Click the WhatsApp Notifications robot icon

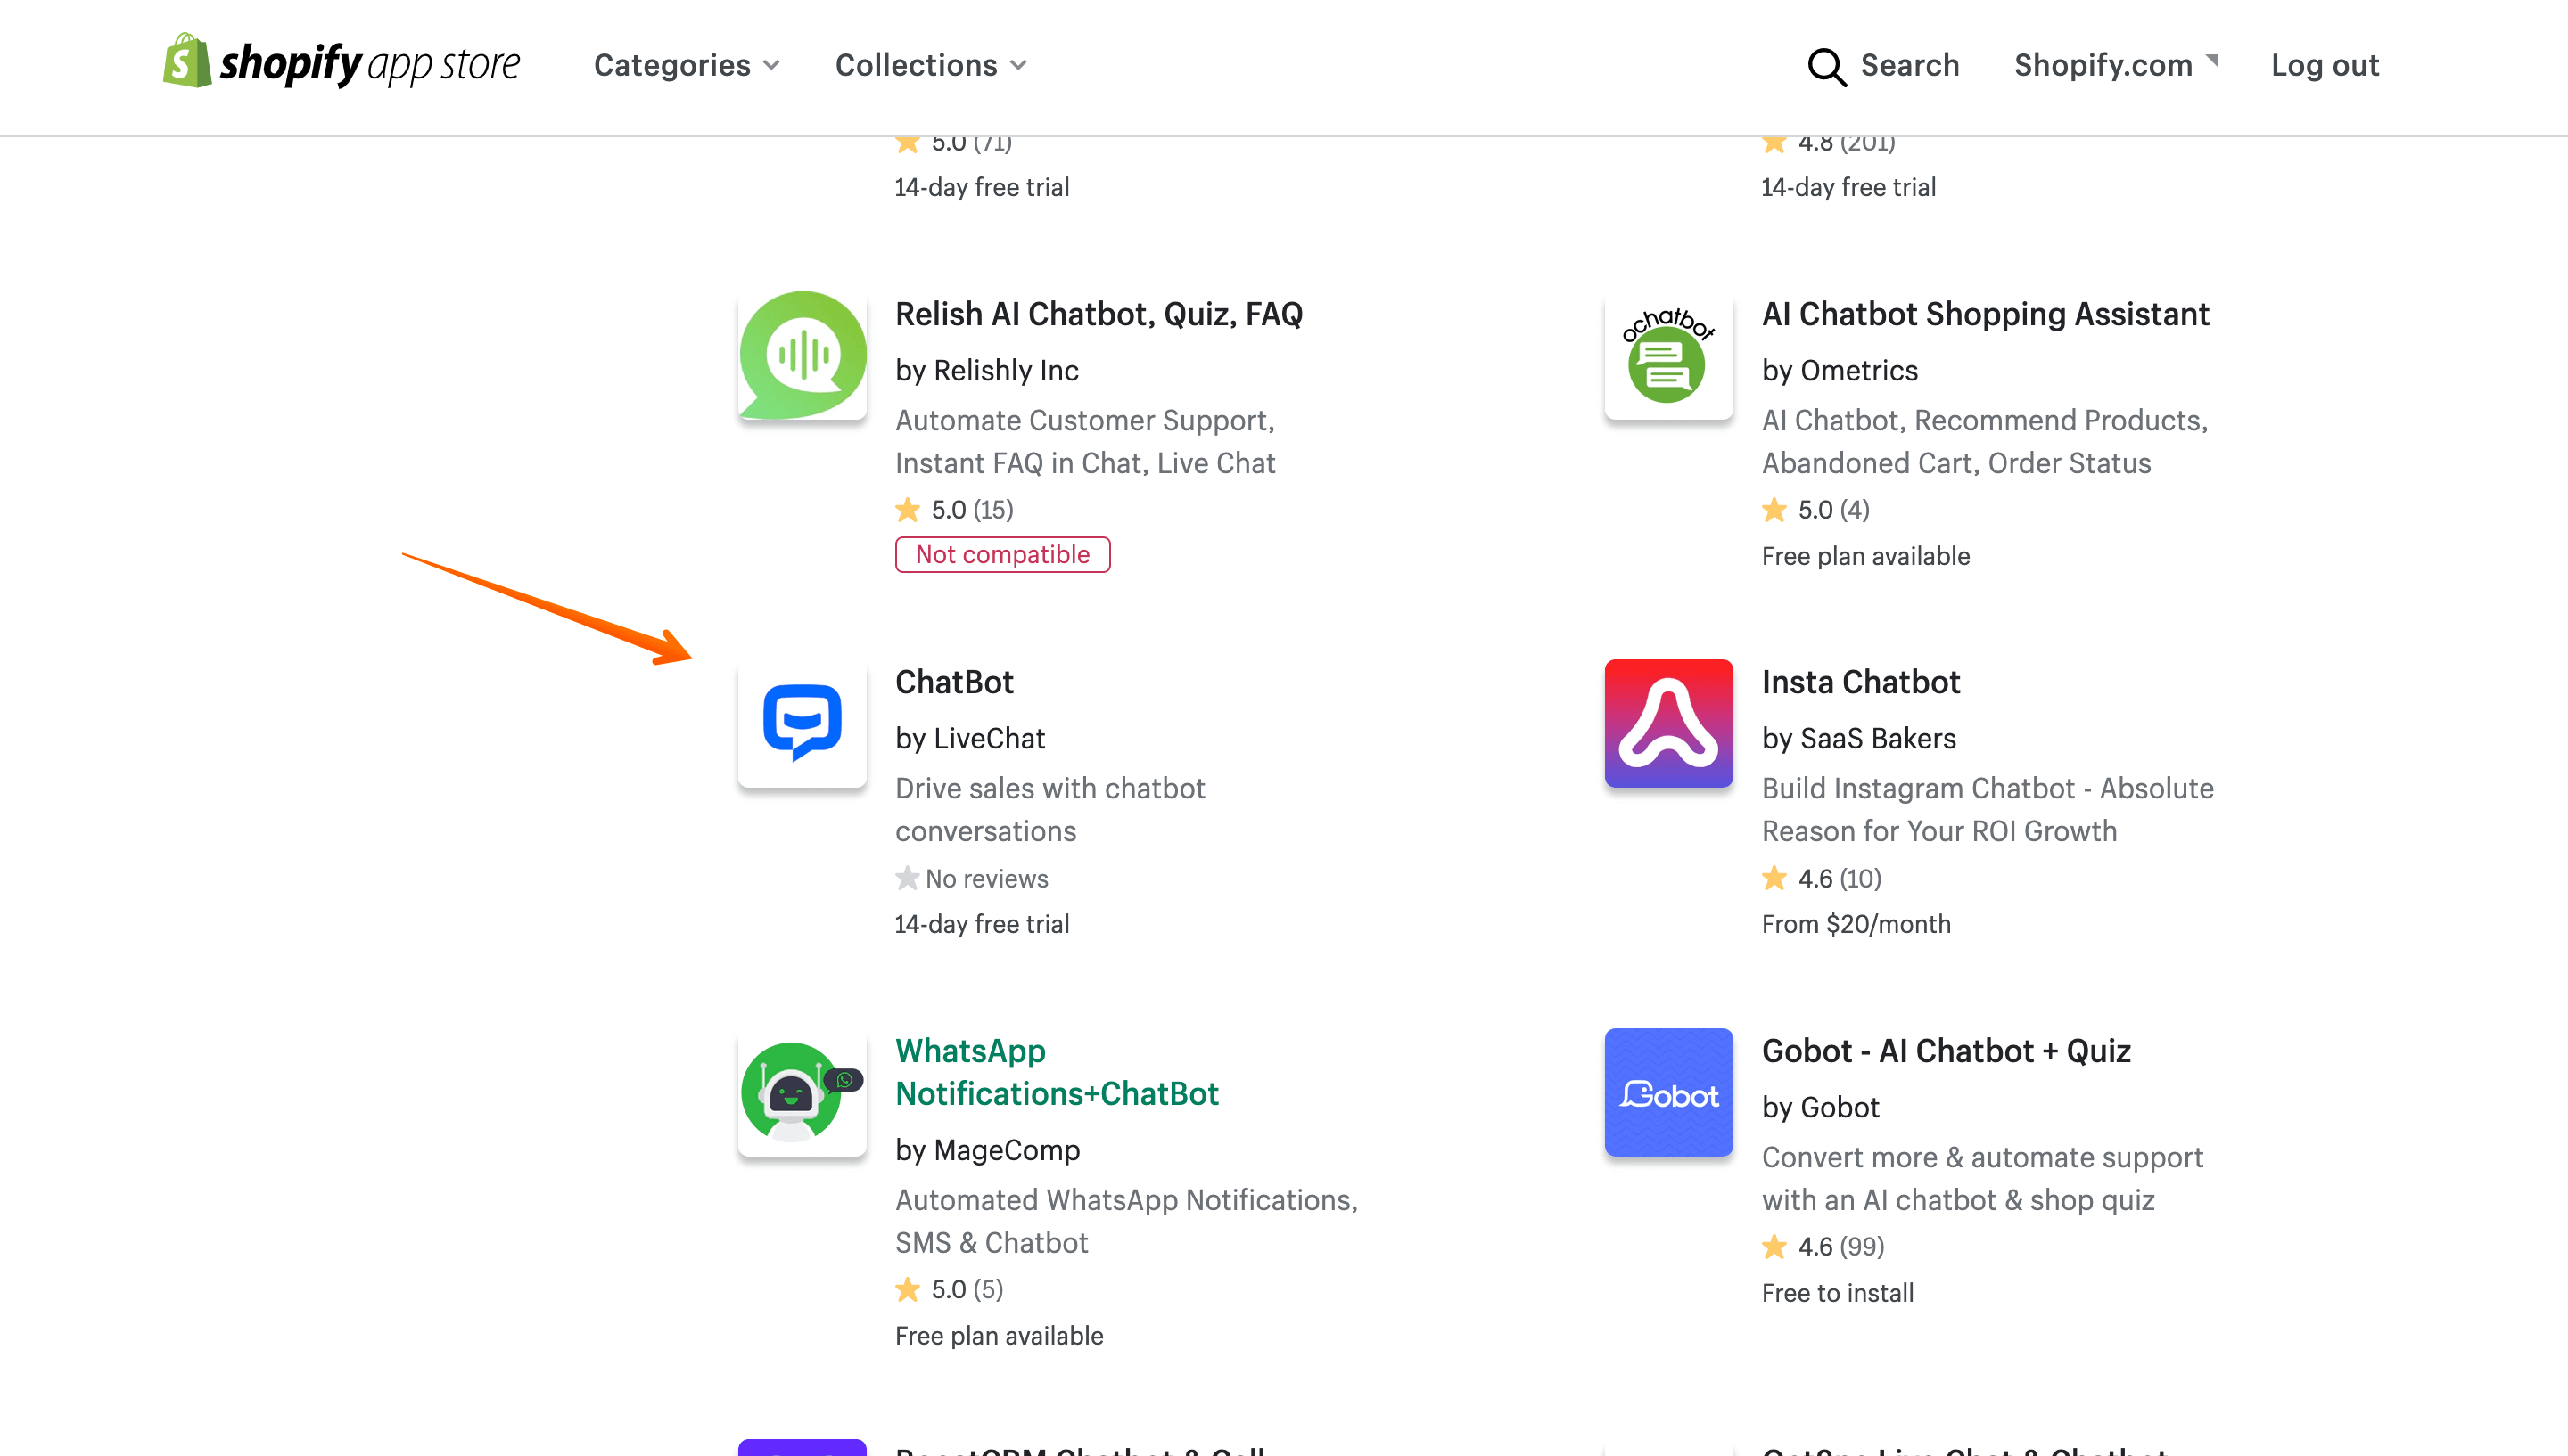802,1092
